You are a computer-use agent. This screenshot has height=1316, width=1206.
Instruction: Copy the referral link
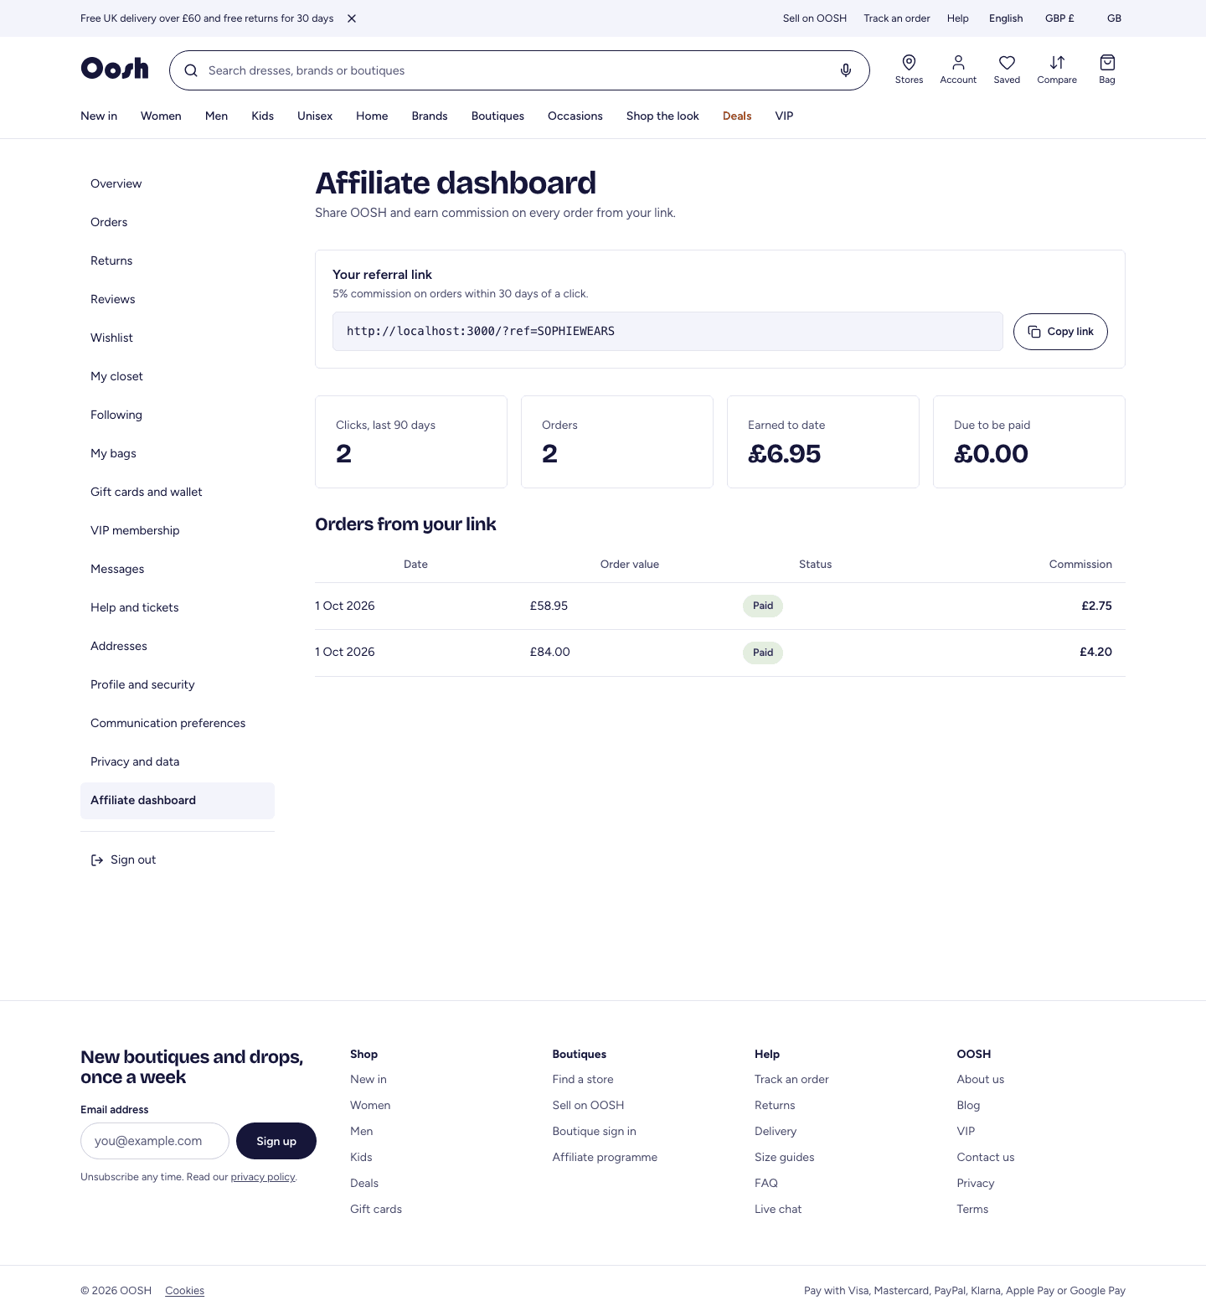[1060, 332]
